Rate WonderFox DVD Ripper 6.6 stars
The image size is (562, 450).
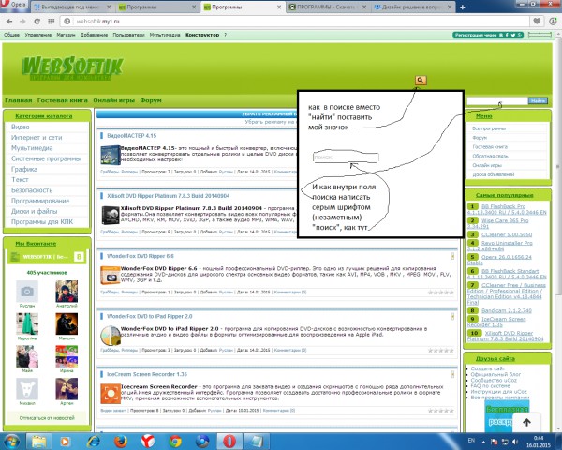[x=441, y=292]
